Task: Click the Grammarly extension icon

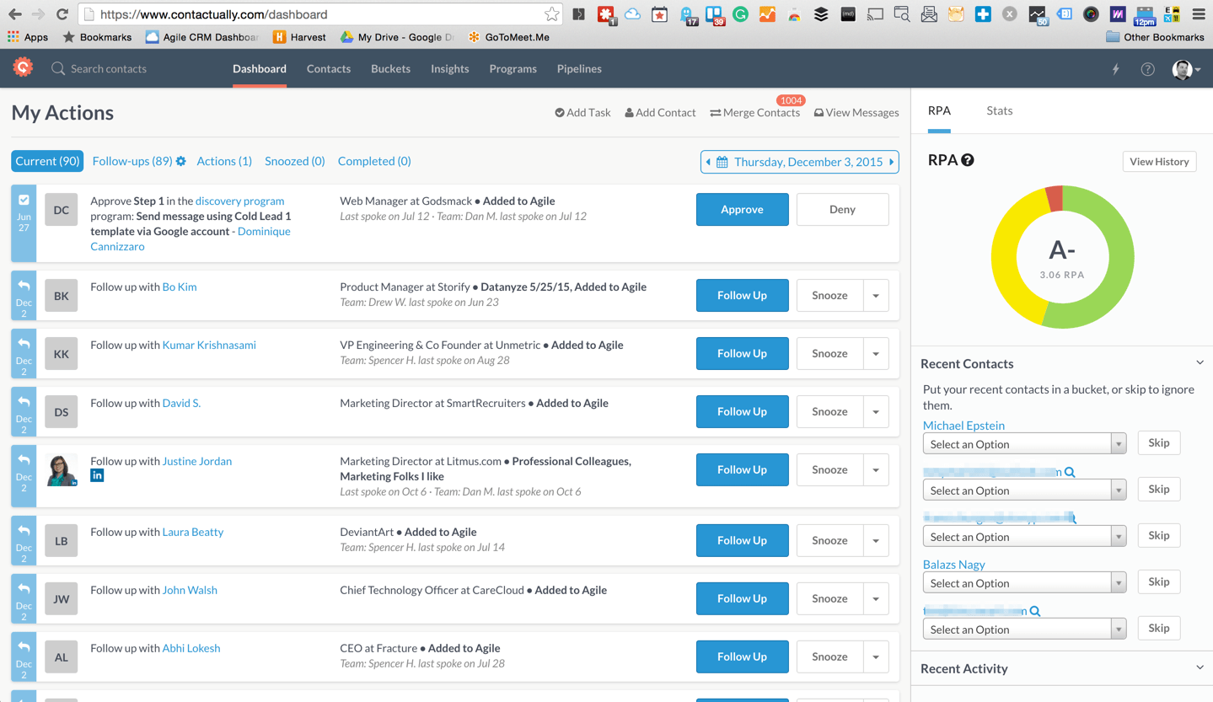Action: tap(740, 14)
